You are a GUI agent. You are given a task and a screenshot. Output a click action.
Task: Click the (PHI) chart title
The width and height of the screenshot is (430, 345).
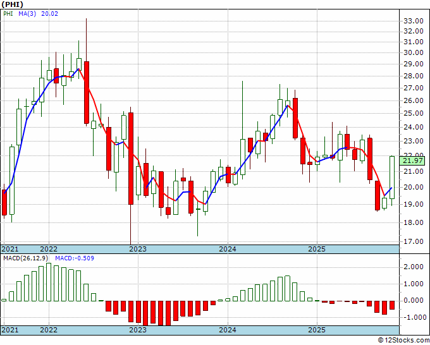[x=13, y=4]
